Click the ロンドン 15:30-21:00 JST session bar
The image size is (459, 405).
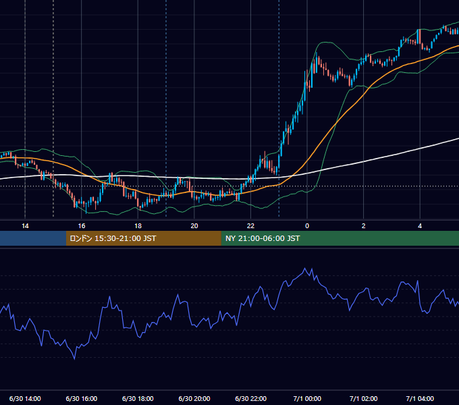click(x=143, y=238)
